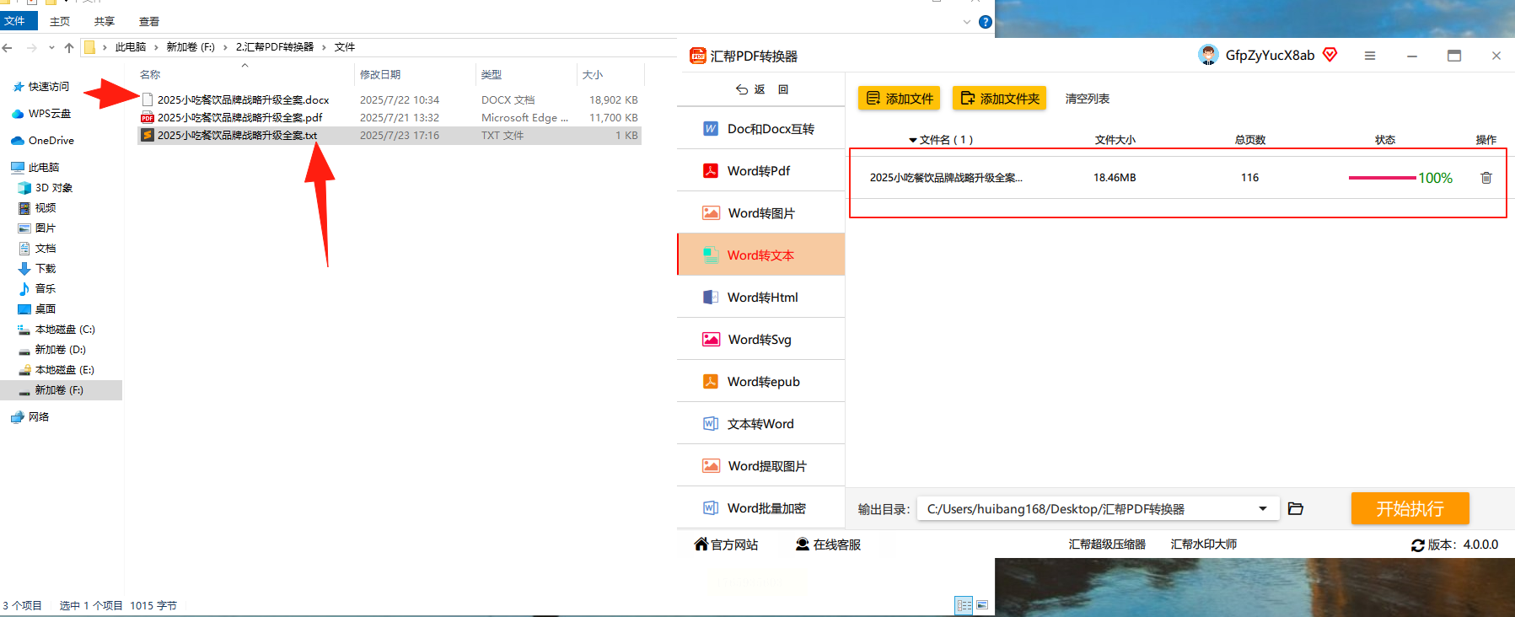The height and width of the screenshot is (617, 1515).
Task: Open the output folder via the folder icon
Action: (x=1296, y=508)
